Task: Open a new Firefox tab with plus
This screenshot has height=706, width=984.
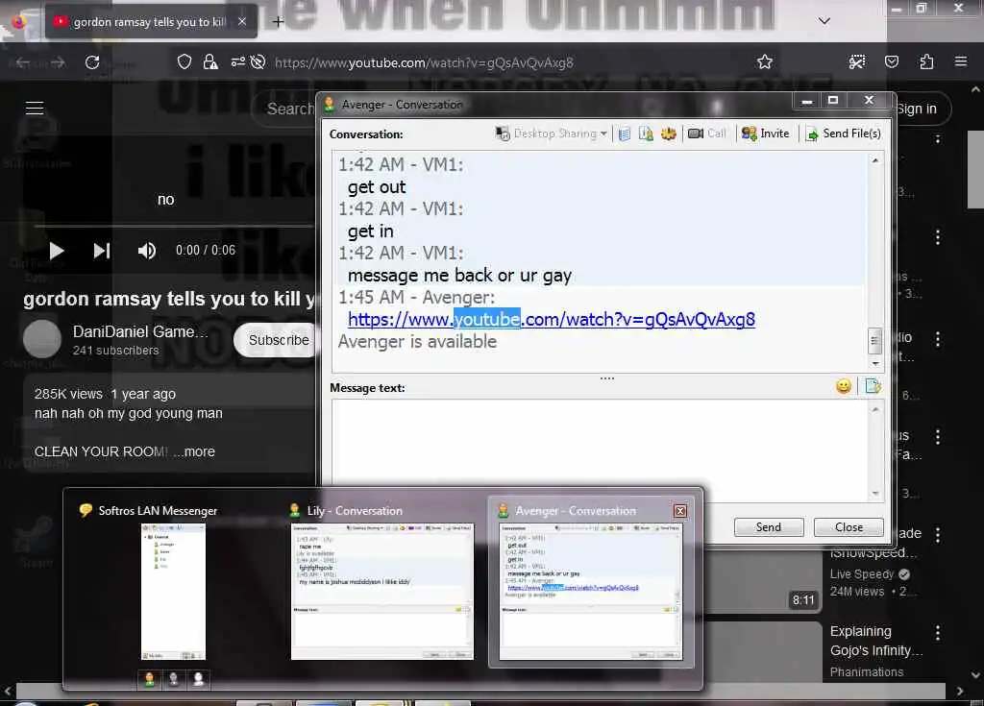Action: coord(278,22)
